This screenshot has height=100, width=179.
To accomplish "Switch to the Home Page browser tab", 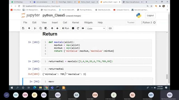I will pos(66,2).
